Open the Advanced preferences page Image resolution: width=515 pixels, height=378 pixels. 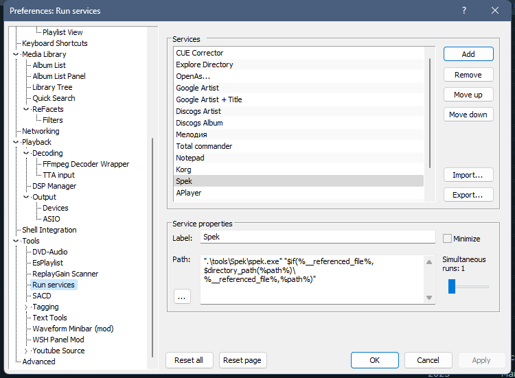point(38,362)
